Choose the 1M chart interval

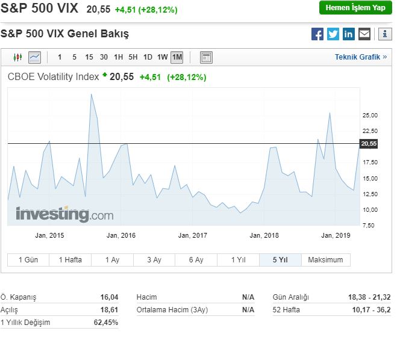177,57
